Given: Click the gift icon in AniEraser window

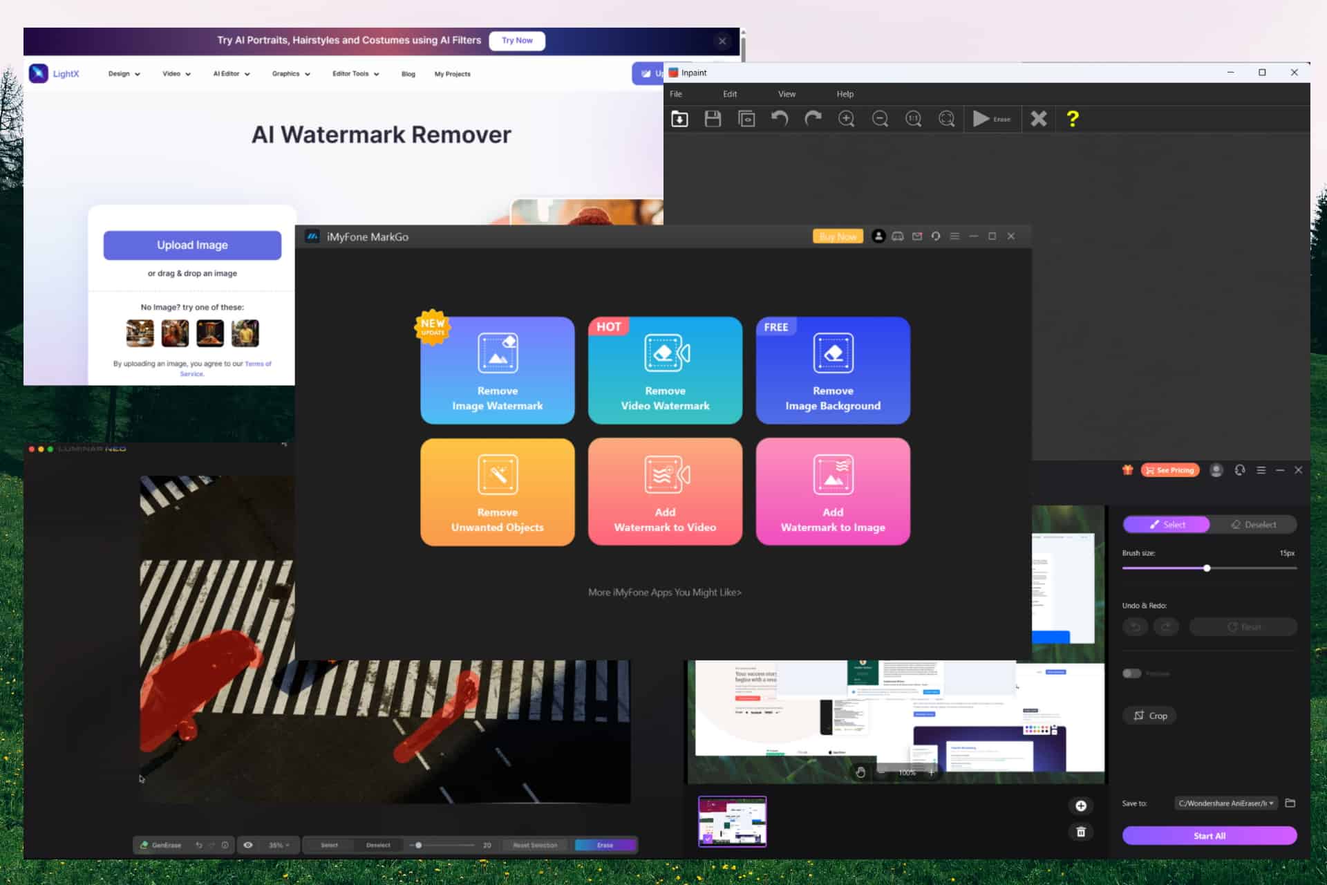Looking at the screenshot, I should [1127, 470].
